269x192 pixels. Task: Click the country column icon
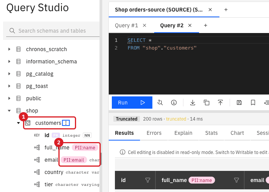pyautogui.click(x=37, y=172)
